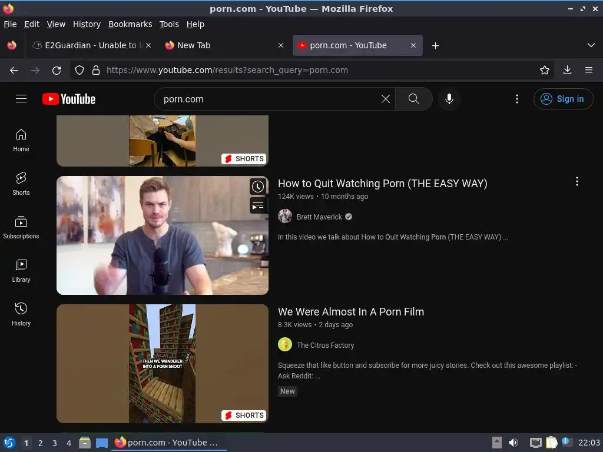Go back with Firefox back arrow

tap(14, 71)
